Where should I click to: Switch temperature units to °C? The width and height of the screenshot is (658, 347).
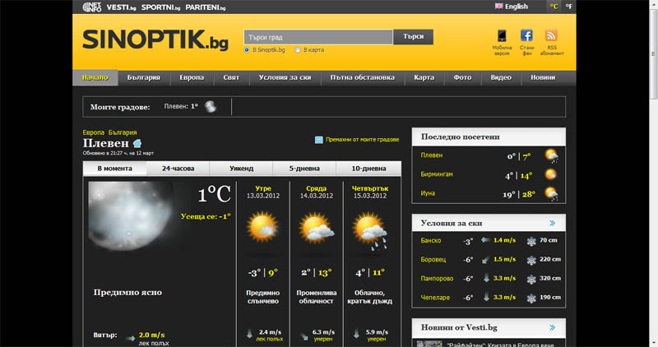554,7
